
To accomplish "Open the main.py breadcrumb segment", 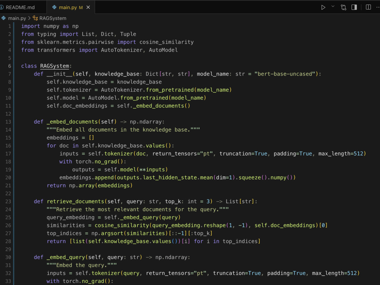I will (x=17, y=18).
